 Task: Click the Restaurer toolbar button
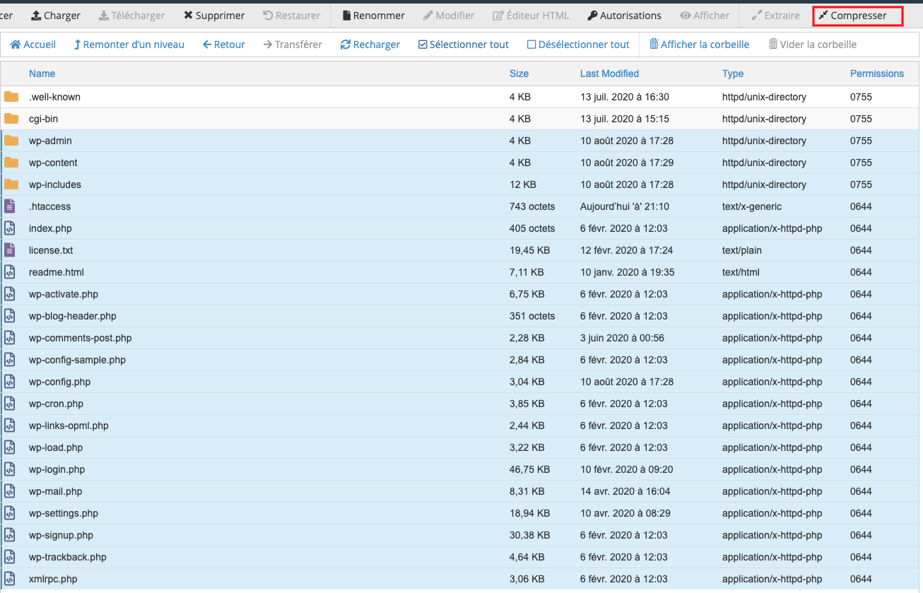tap(291, 16)
